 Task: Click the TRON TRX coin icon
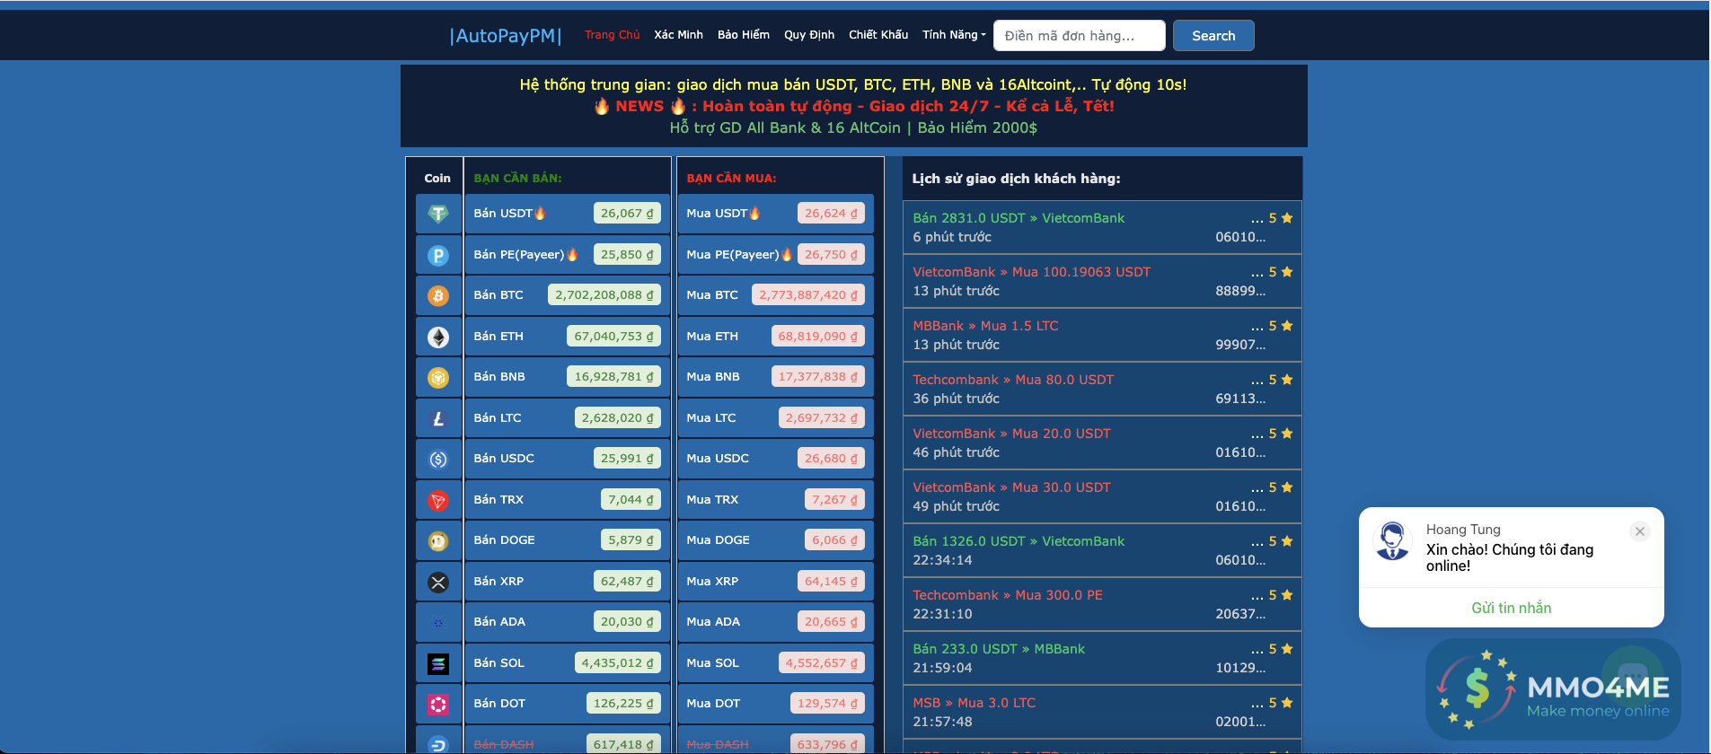(438, 500)
